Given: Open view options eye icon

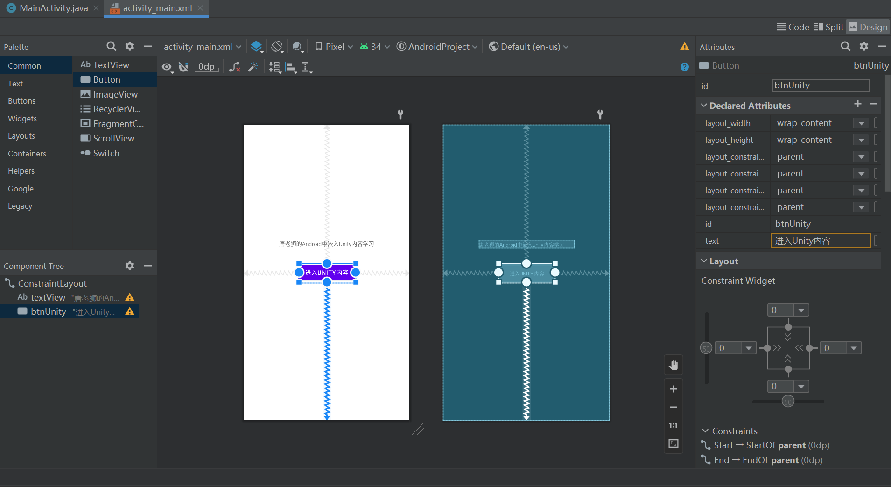Looking at the screenshot, I should (167, 67).
